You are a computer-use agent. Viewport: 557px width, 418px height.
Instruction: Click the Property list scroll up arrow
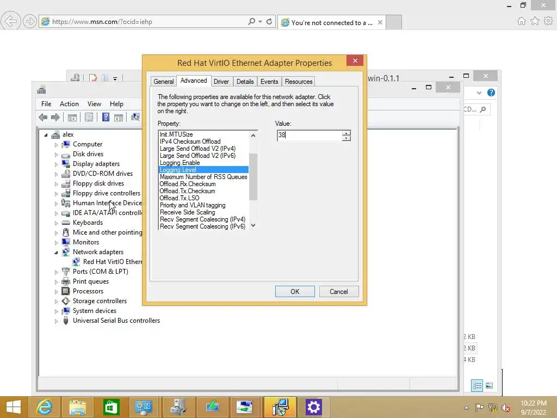point(253,135)
